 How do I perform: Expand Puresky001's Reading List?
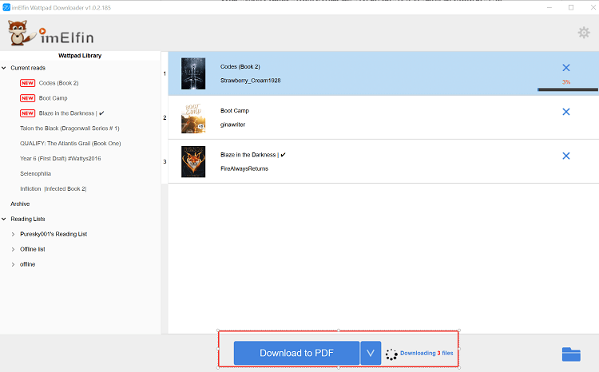point(13,234)
